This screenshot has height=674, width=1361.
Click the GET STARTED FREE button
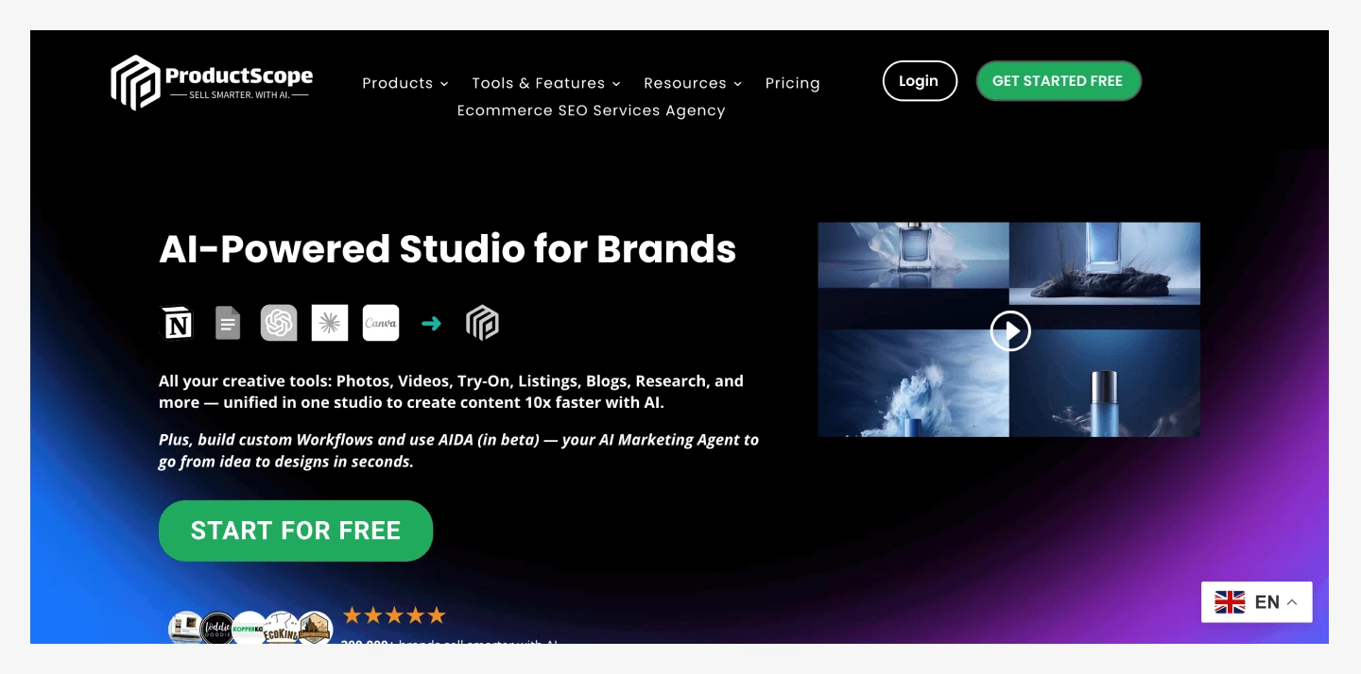(1059, 81)
